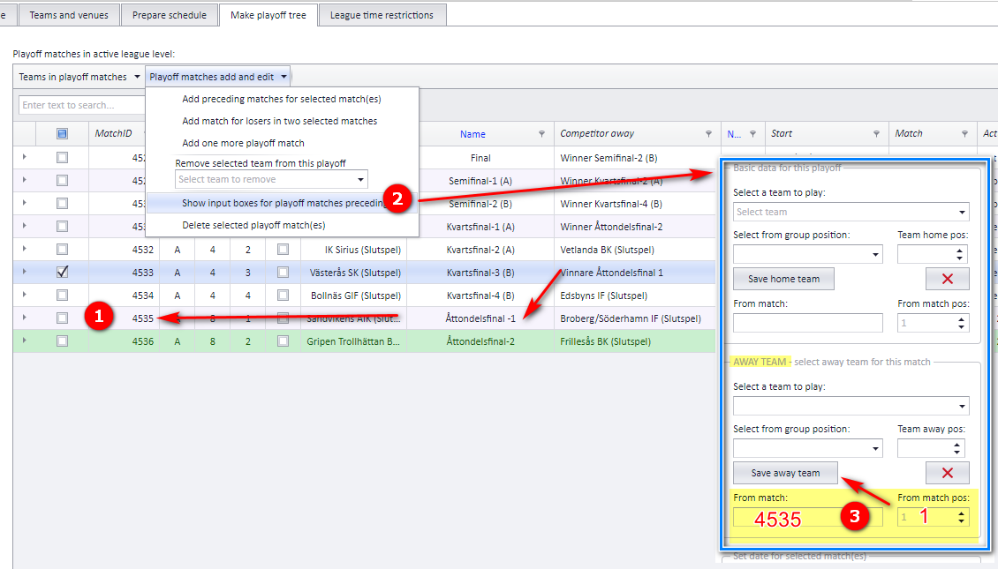This screenshot has height=569, width=998.
Task: Open 'Teams in playoff matches' dropdown
Action: [79, 77]
